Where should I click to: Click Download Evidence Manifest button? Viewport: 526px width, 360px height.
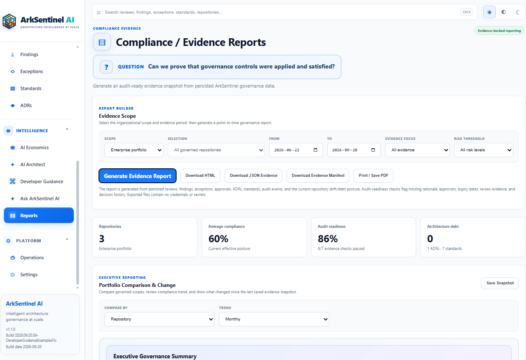tap(318, 176)
